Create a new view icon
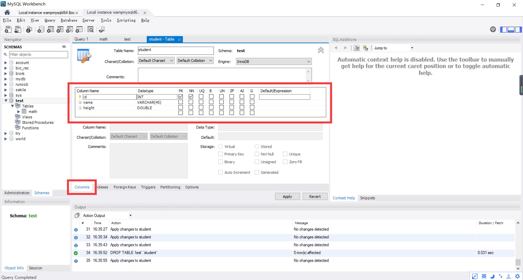This screenshot has height=280, width=523. coord(60,29)
